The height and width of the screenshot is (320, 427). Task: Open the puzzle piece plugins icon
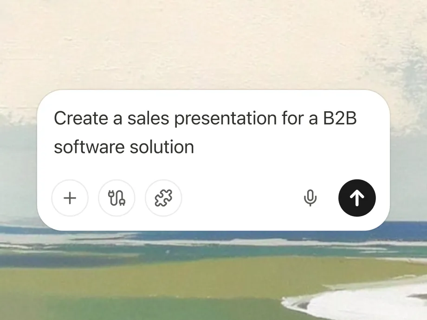[163, 198]
